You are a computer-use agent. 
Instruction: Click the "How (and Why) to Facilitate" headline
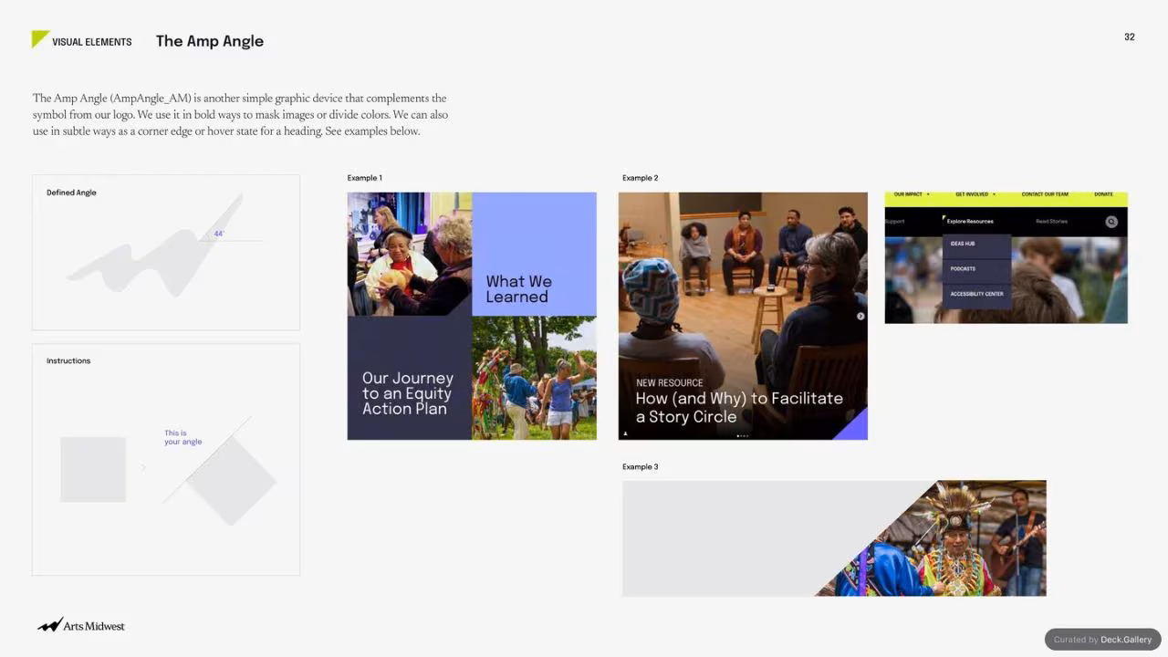coord(739,399)
